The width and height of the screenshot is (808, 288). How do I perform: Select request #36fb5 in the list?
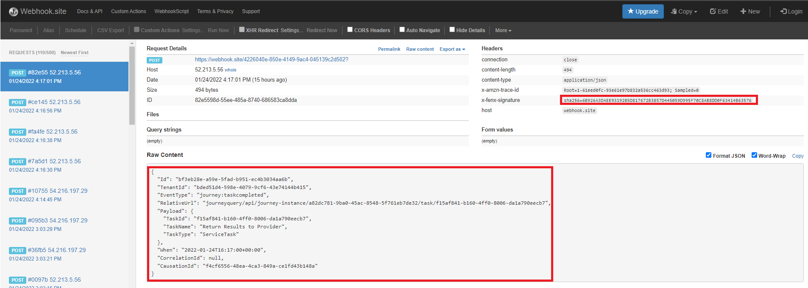(64, 254)
